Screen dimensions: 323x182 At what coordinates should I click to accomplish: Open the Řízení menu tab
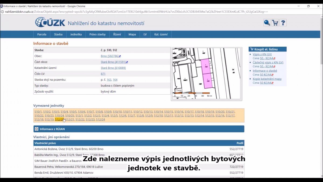pos(117,34)
